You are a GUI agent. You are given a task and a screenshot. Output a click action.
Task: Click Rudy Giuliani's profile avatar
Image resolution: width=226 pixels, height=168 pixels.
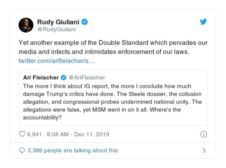click(x=26, y=25)
